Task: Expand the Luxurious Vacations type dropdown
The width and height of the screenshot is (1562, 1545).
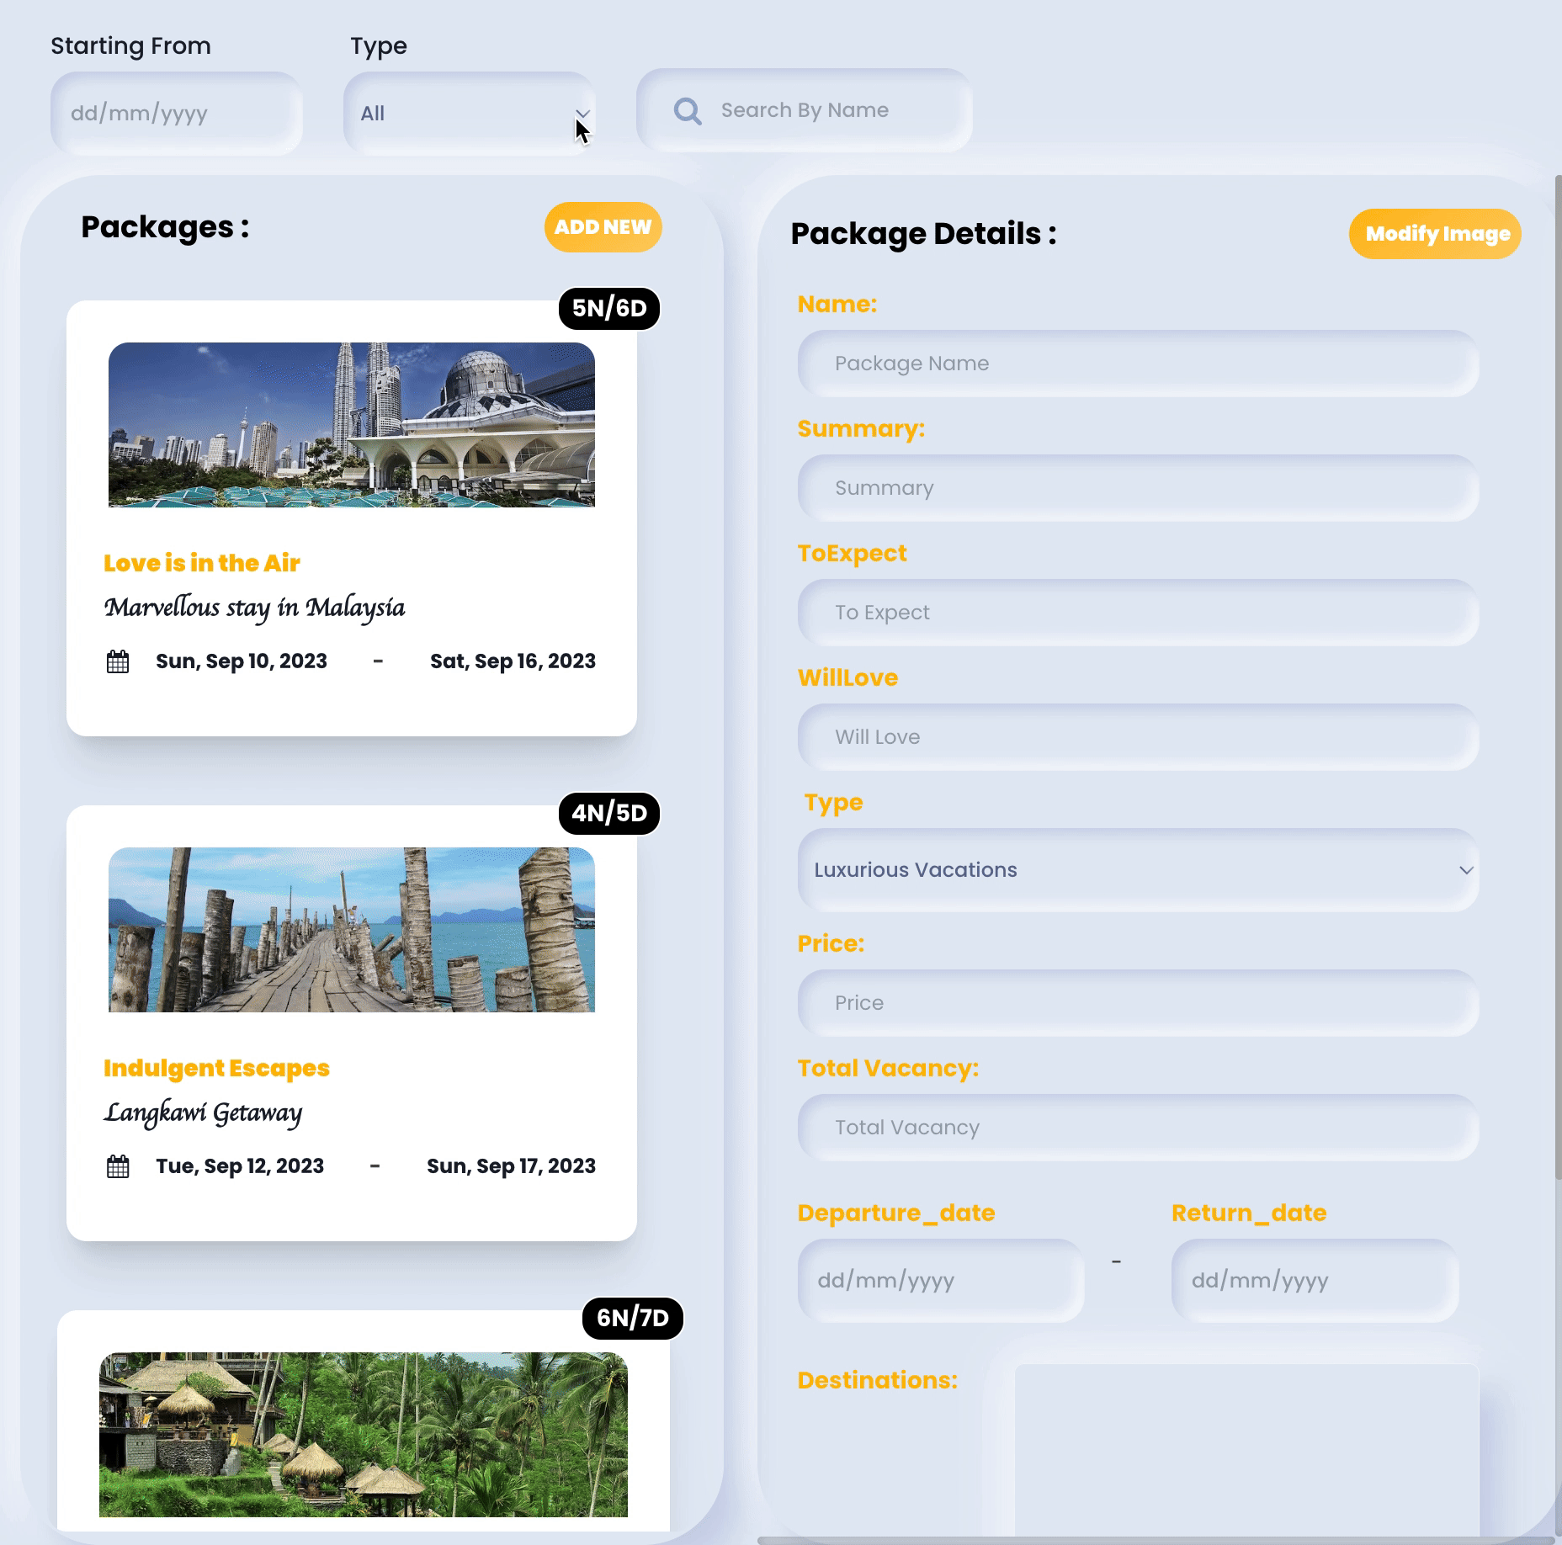Action: [x=1138, y=870]
